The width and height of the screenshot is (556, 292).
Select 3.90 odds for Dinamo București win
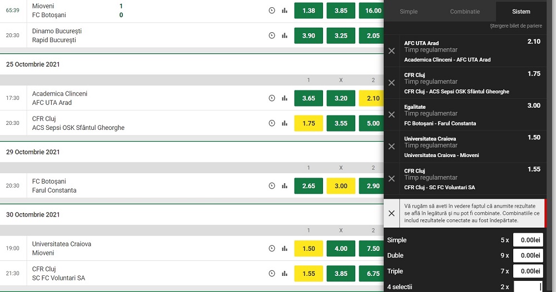pyautogui.click(x=308, y=36)
